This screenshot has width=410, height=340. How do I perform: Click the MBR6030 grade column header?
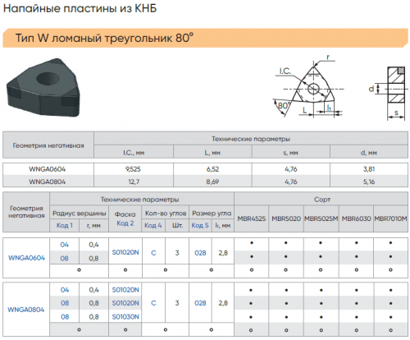[356, 218]
